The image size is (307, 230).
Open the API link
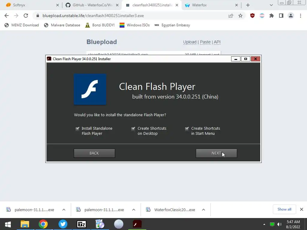click(217, 42)
